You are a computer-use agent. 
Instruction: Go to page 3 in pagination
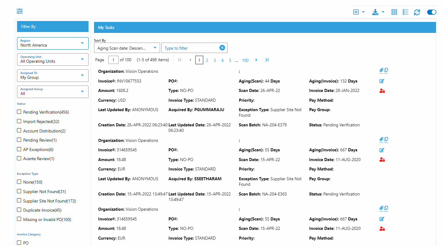[215, 60]
